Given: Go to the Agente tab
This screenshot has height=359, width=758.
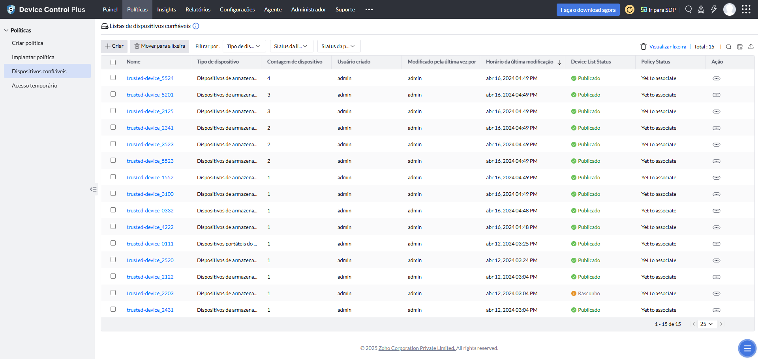Looking at the screenshot, I should coord(273,9).
